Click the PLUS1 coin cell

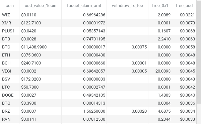10,31
